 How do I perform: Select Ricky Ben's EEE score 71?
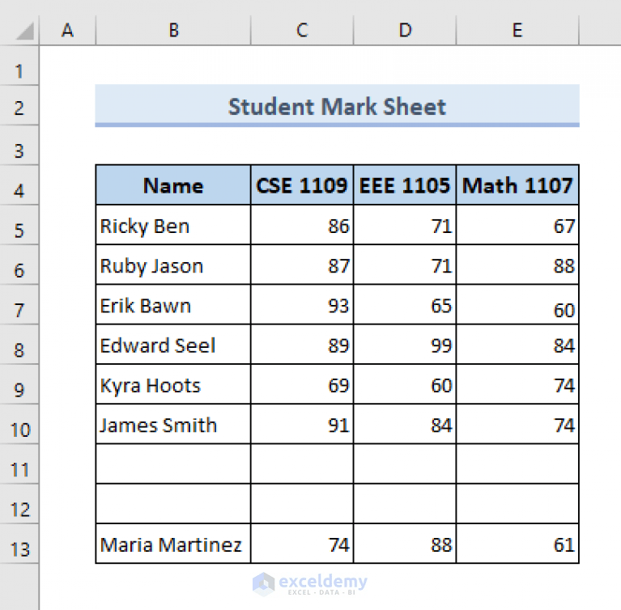[x=405, y=225]
